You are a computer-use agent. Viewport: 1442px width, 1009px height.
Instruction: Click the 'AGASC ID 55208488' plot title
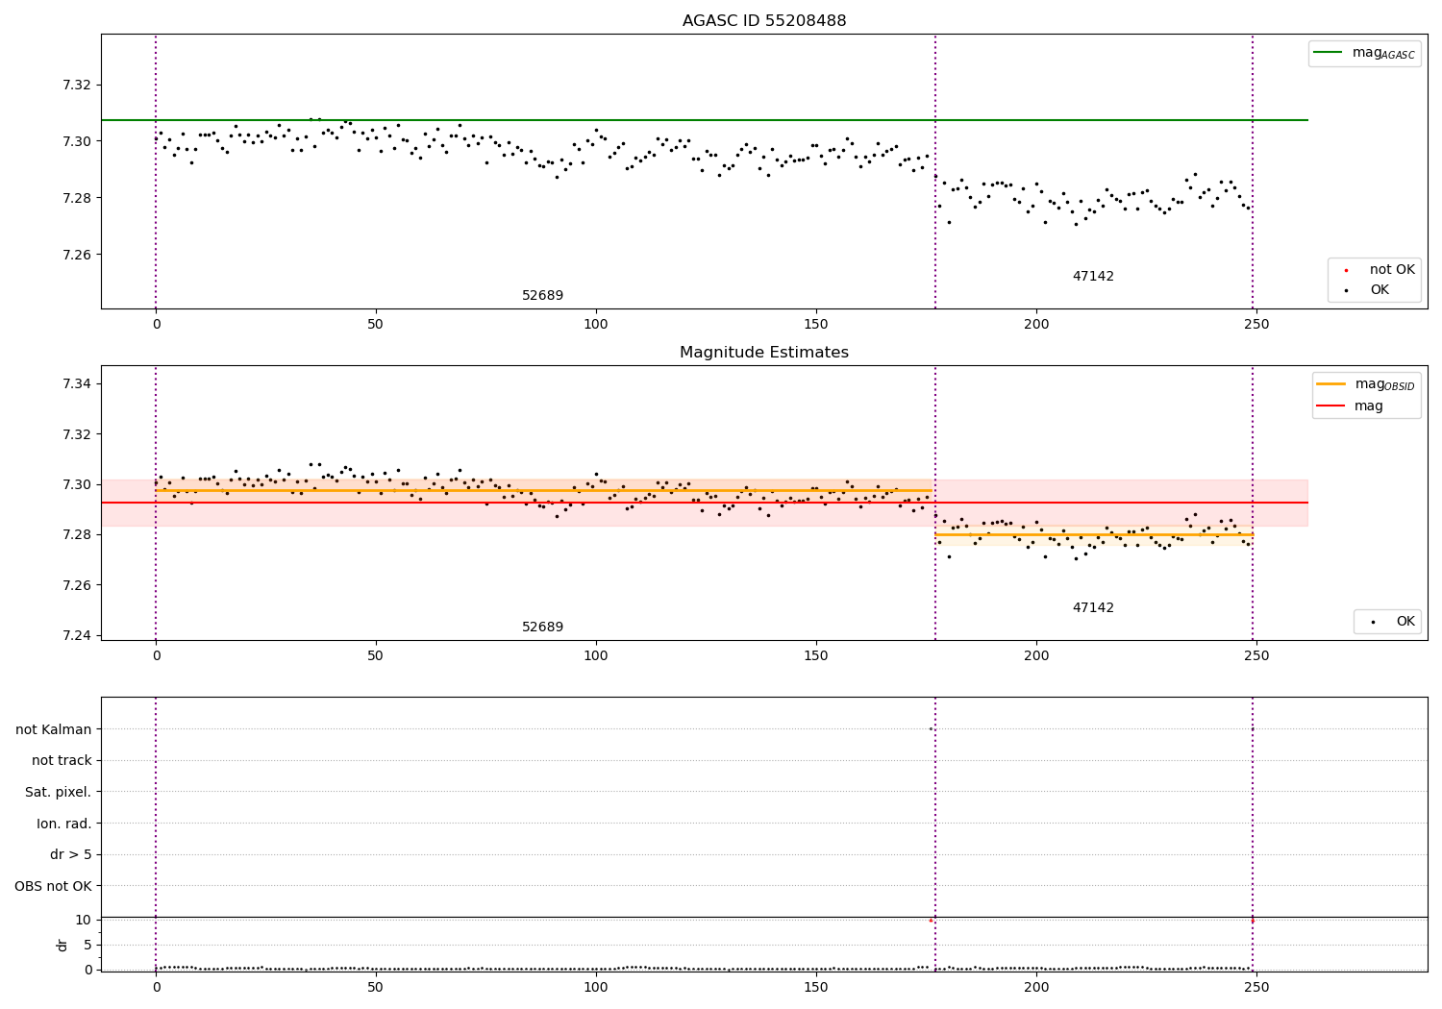tap(764, 21)
